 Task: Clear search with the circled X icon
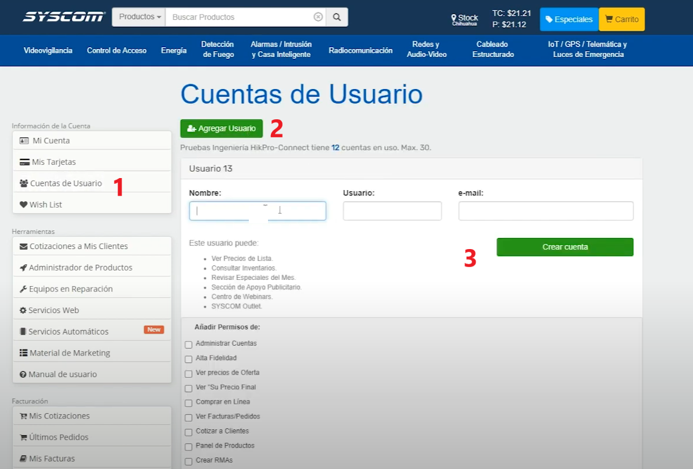(318, 17)
